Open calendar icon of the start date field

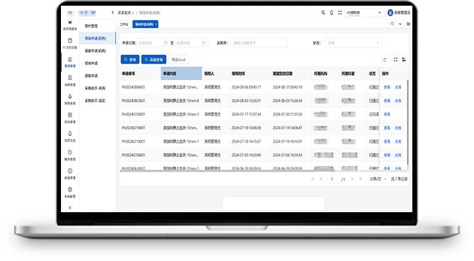[x=165, y=43]
